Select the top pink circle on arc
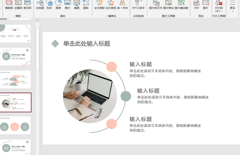This screenshot has height=155, width=240. point(112,67)
